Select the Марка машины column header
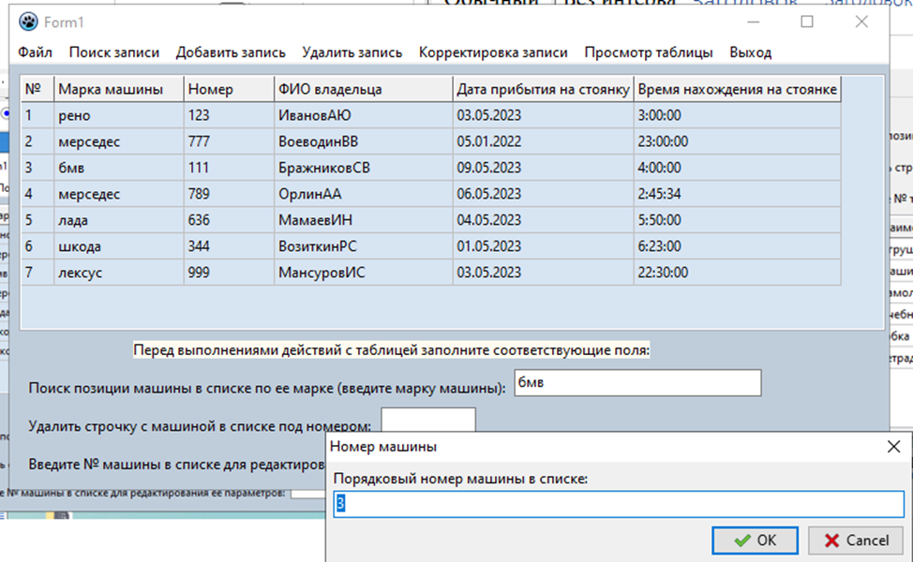The image size is (913, 562). [119, 89]
